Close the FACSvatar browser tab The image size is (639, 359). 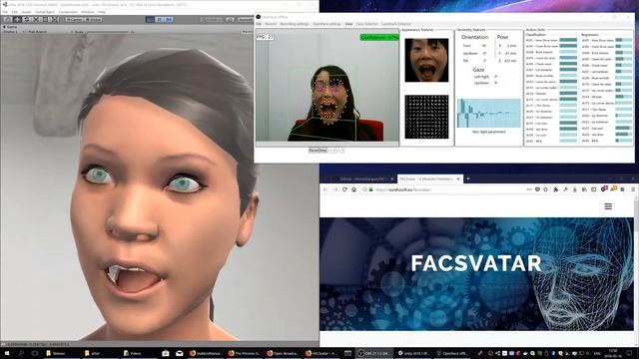tap(458, 179)
